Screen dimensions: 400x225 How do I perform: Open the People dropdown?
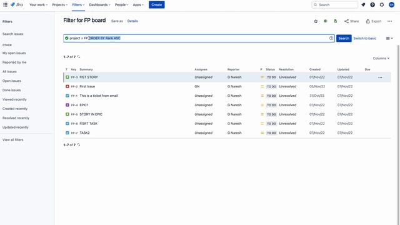(x=121, y=4)
